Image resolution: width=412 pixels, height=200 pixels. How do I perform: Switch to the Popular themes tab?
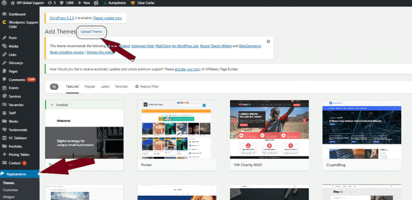pyautogui.click(x=90, y=87)
